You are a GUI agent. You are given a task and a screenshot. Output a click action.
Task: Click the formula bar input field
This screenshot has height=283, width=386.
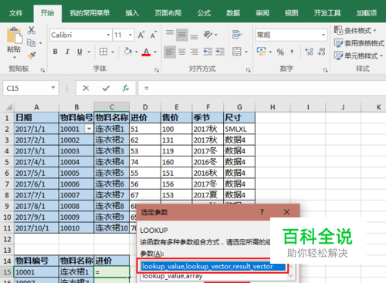click(x=262, y=88)
